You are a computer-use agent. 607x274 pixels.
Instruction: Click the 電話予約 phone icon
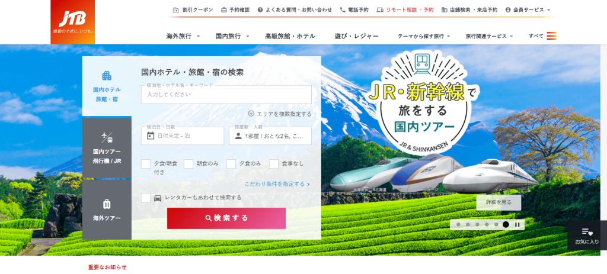[x=343, y=10]
